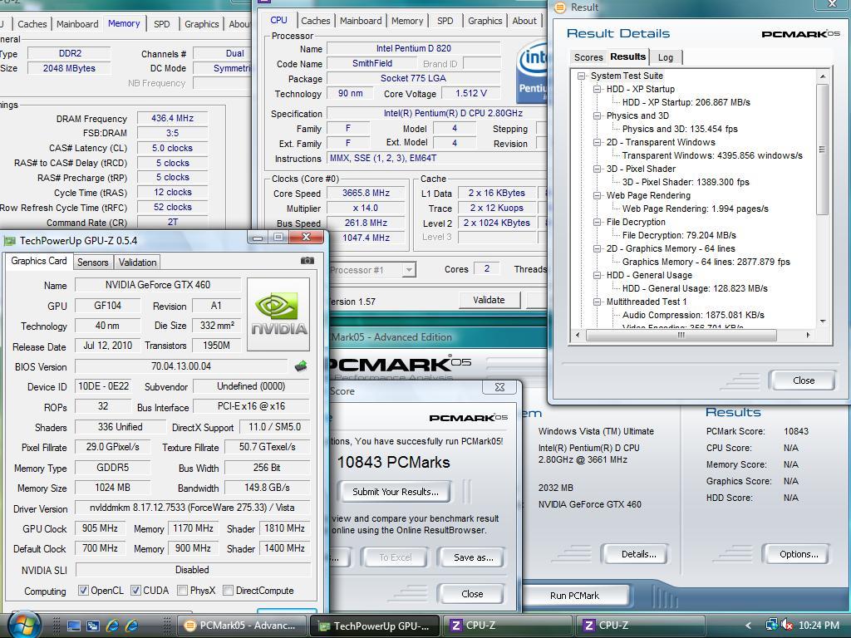Click the Driver Version field in GPU-Z
The image size is (851, 638).
[x=192, y=508]
